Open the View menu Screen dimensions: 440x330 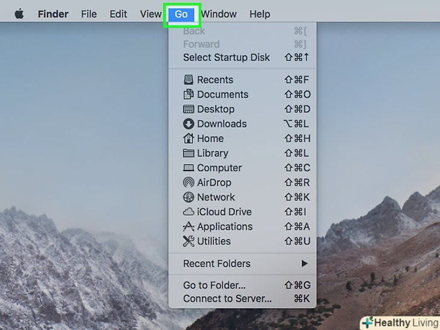coord(150,14)
